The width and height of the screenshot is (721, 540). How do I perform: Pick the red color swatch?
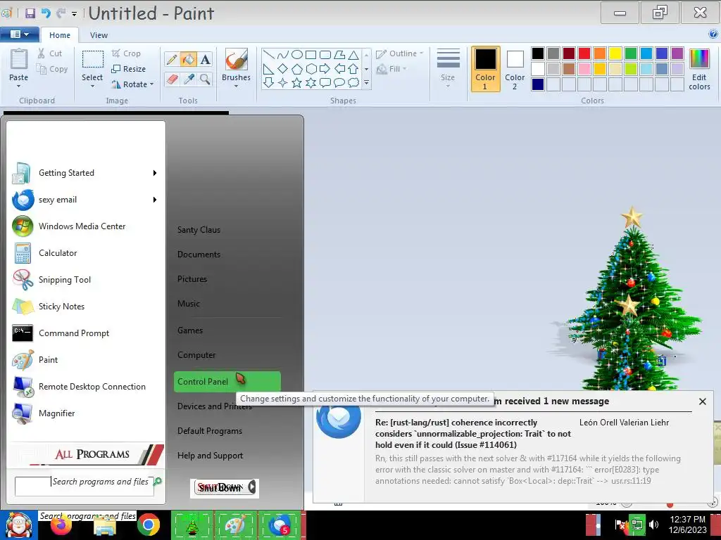pyautogui.click(x=584, y=53)
